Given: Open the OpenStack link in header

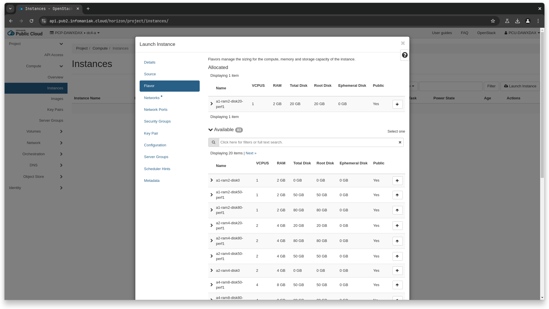Looking at the screenshot, I should pos(486,33).
